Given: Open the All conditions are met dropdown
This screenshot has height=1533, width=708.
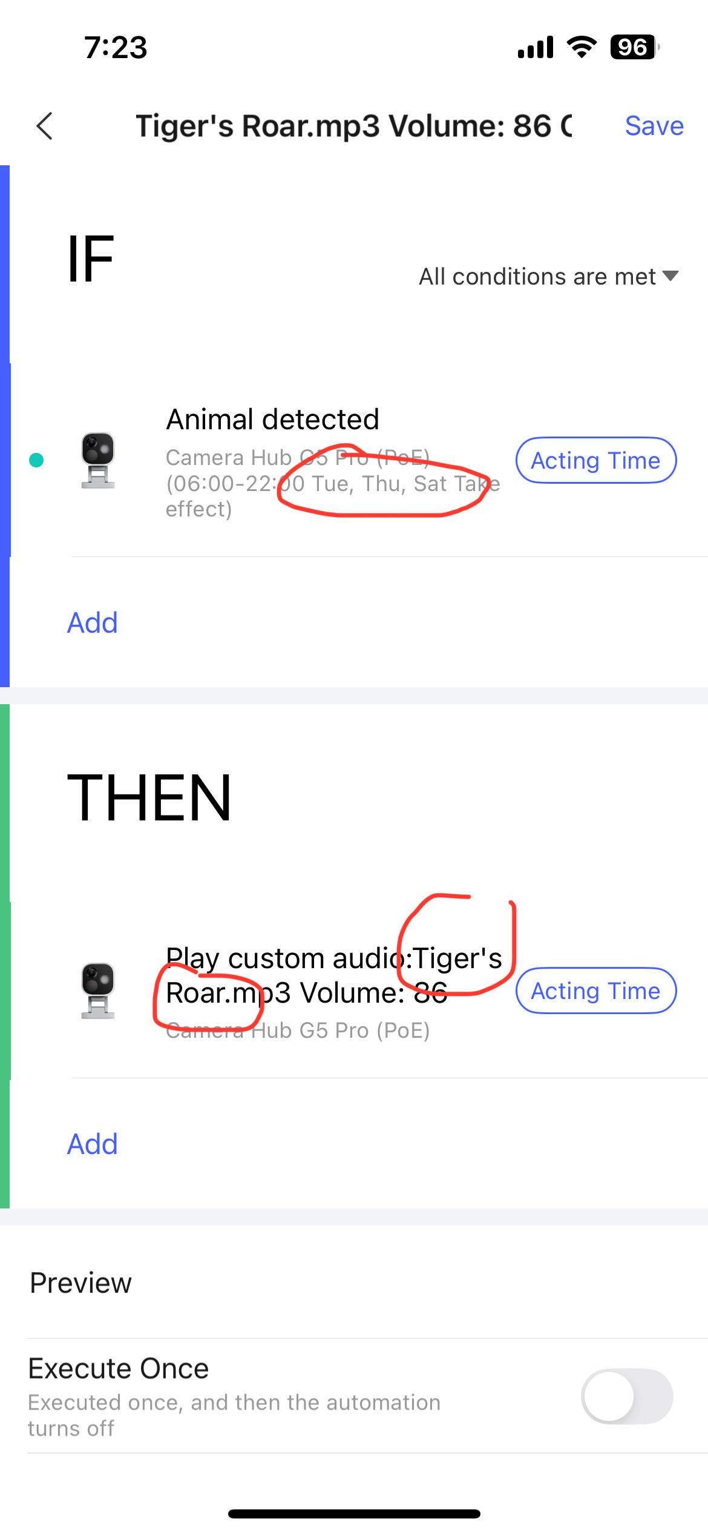Looking at the screenshot, I should [537, 277].
